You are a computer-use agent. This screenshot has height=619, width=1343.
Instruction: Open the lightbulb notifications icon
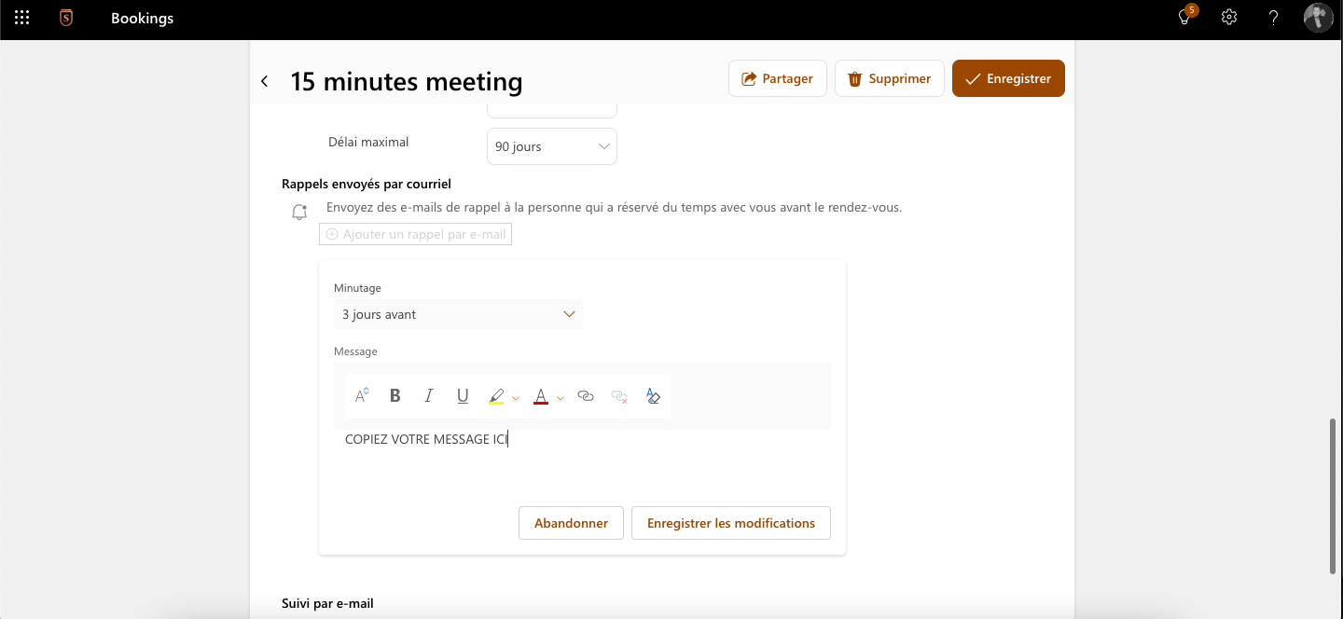tap(1185, 18)
